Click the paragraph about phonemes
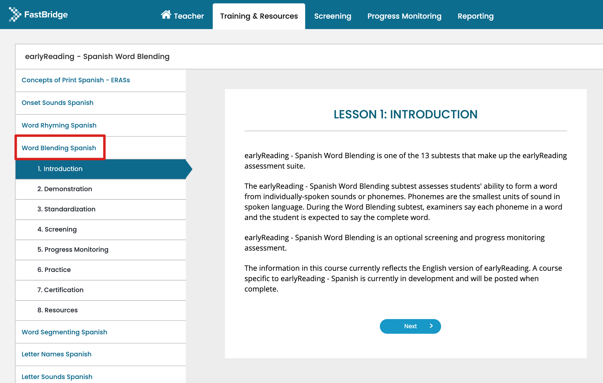 [x=403, y=202]
